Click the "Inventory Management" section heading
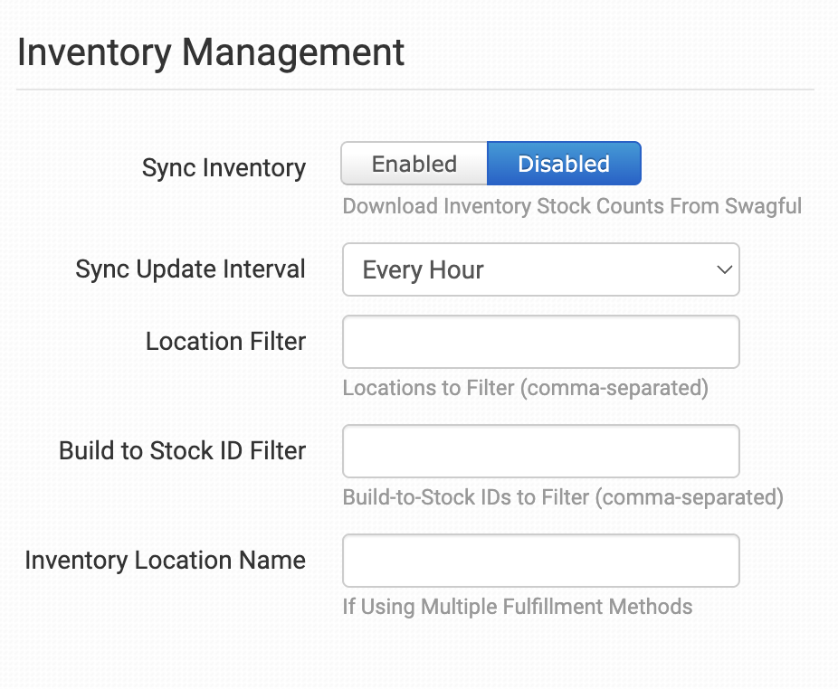The width and height of the screenshot is (838, 689). 211,52
